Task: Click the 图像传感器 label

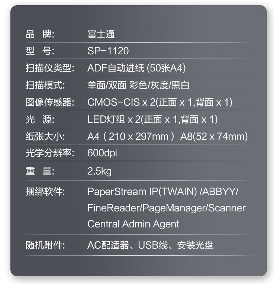Action: [x=50, y=102]
